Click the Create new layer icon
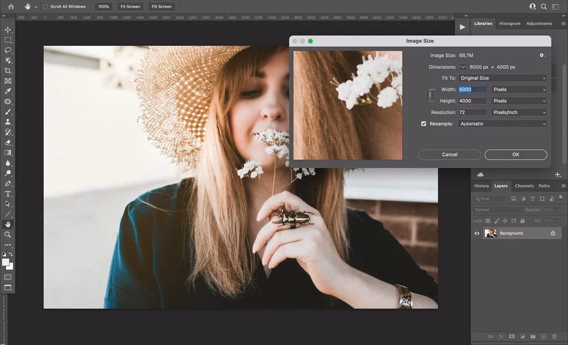This screenshot has width=568, height=345. [543, 337]
